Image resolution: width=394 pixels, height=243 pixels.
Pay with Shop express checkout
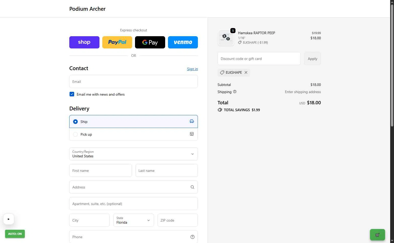pyautogui.click(x=84, y=42)
